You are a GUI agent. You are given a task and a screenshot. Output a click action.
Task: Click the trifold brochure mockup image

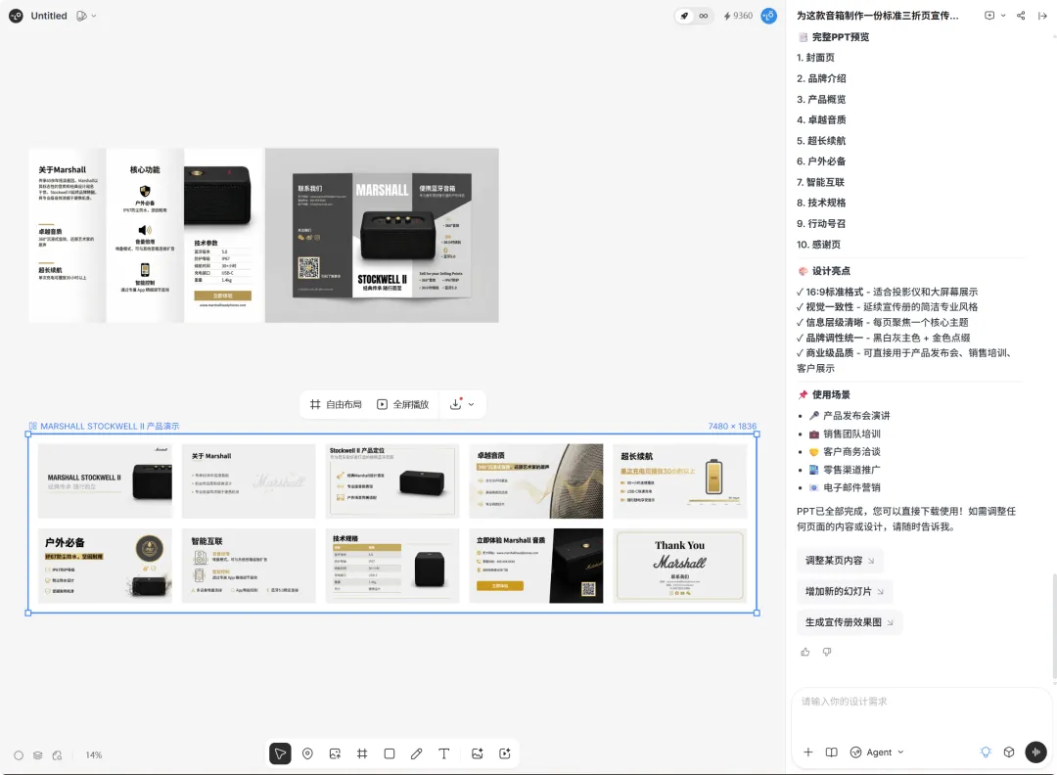coord(382,235)
